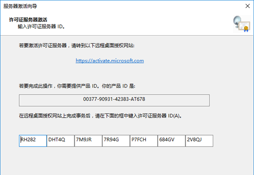
Task: Select the DHT4Q license ID field
Action: 61,141
